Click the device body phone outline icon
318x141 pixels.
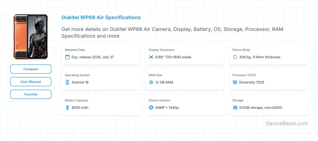pos(235,57)
